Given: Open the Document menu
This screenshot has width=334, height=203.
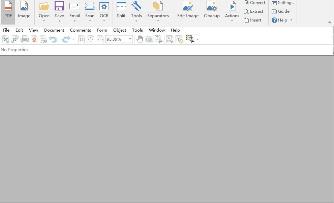Looking at the screenshot, I should tap(54, 30).
